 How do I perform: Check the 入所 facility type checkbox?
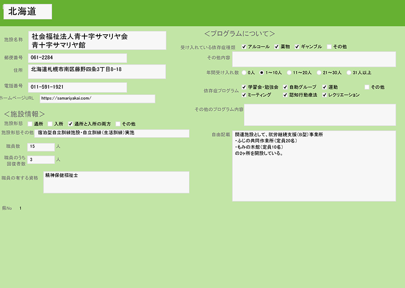[51, 124]
